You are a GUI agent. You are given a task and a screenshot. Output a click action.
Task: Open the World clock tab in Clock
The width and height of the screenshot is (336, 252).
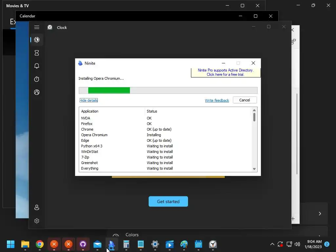(x=37, y=92)
